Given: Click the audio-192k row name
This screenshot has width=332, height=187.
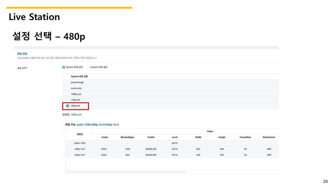Looking at the screenshot, I should (80, 143).
